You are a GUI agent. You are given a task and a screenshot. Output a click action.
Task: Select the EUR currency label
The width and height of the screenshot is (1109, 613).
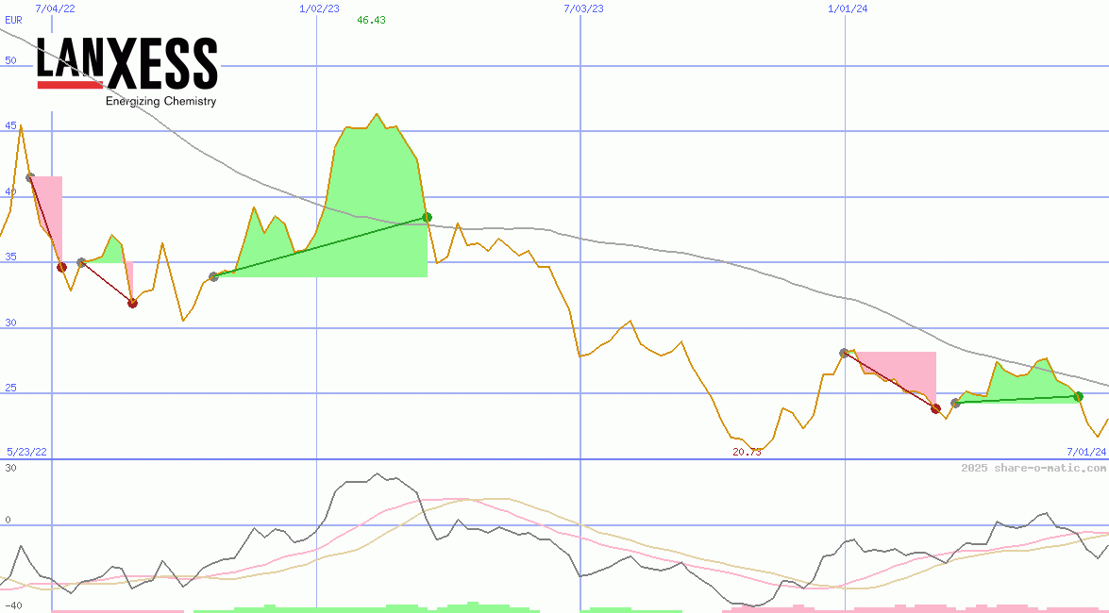tap(13, 21)
